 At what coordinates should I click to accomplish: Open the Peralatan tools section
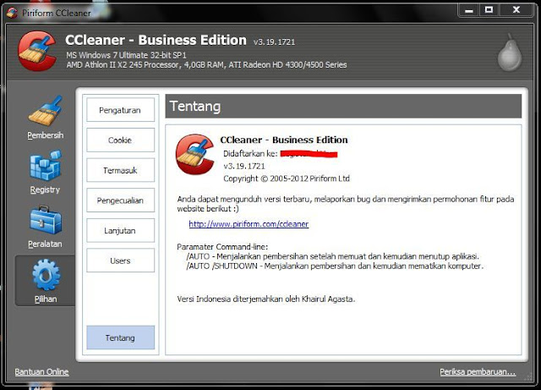(45, 227)
